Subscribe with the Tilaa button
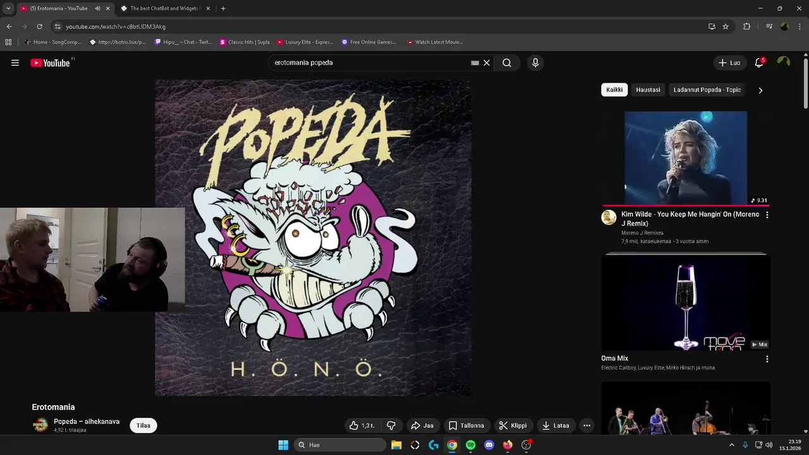Screen dimensions: 809x455 pos(143,425)
